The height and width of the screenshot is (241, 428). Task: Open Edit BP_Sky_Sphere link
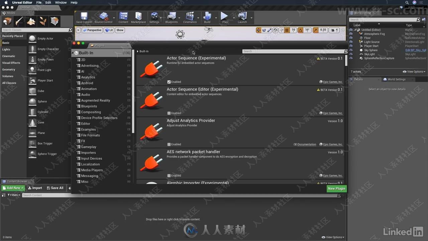416,50
